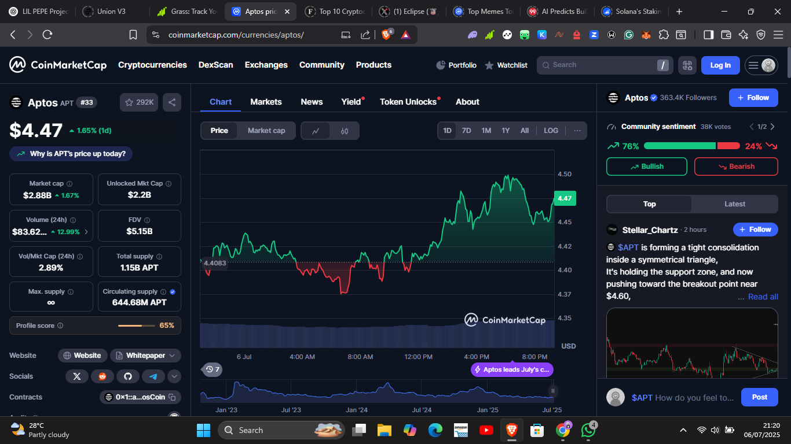791x444 pixels.
Task: Click community sentiment progress bar
Action: click(691, 146)
